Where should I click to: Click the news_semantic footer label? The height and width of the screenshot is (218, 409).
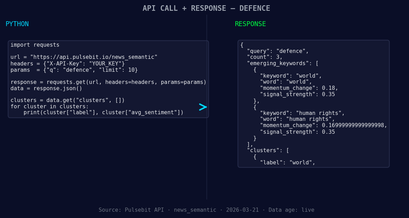click(195, 210)
